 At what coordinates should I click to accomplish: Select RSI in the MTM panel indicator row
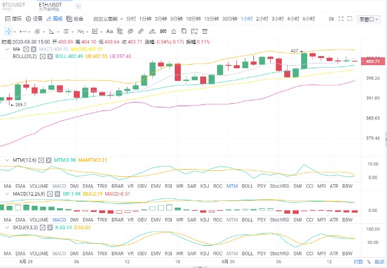tap(168, 187)
